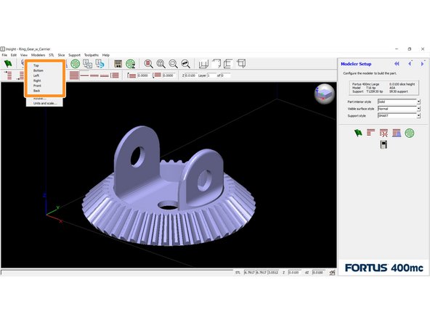Click the modeler machine icon below the panel icons
The height and width of the screenshot is (322, 430).
point(384,144)
